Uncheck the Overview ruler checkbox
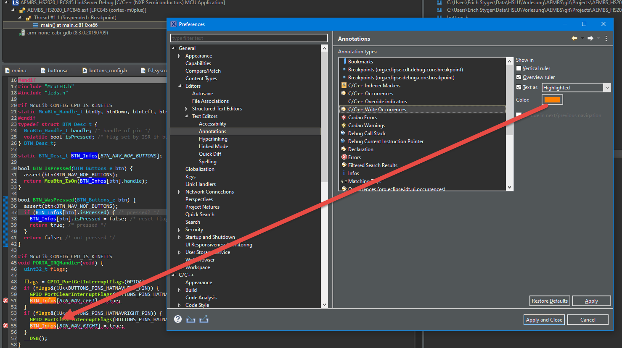This screenshot has width=622, height=348. pyautogui.click(x=519, y=77)
